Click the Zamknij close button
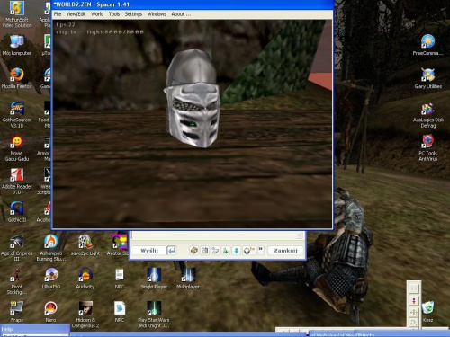This screenshot has width=450, height=337. pyautogui.click(x=285, y=251)
